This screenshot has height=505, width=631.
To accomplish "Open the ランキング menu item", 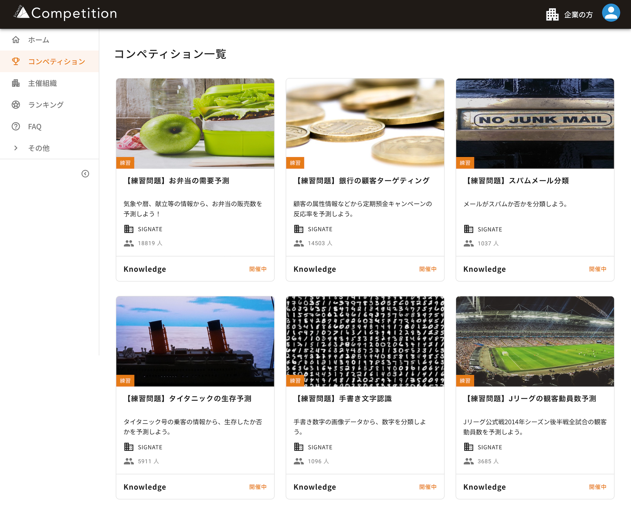I will coord(46,105).
